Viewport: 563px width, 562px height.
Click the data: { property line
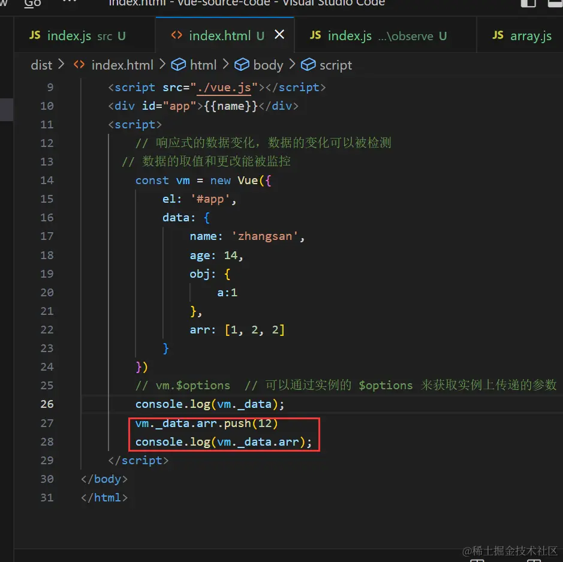tap(186, 218)
